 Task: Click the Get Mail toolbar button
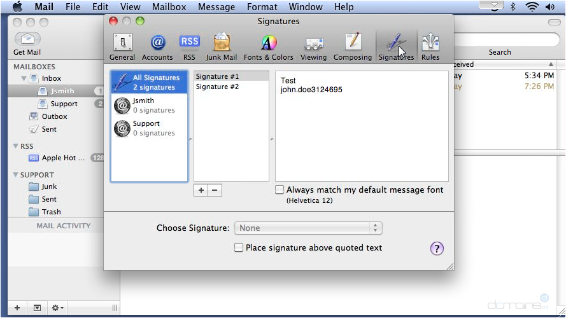click(27, 43)
